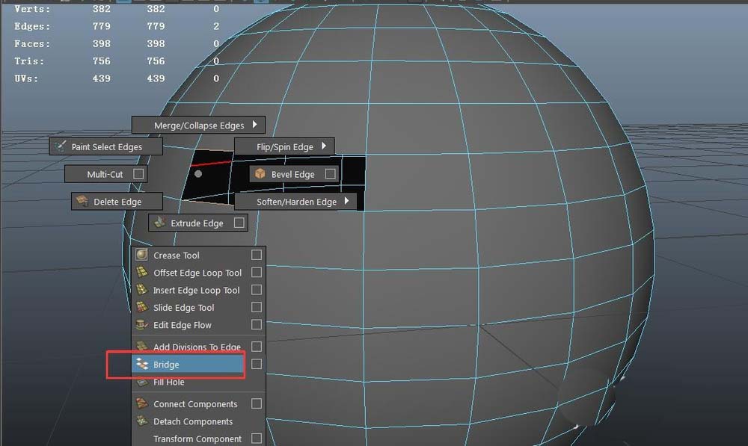748x446 pixels.
Task: Select Detach Components menu entry
Action: (x=198, y=421)
